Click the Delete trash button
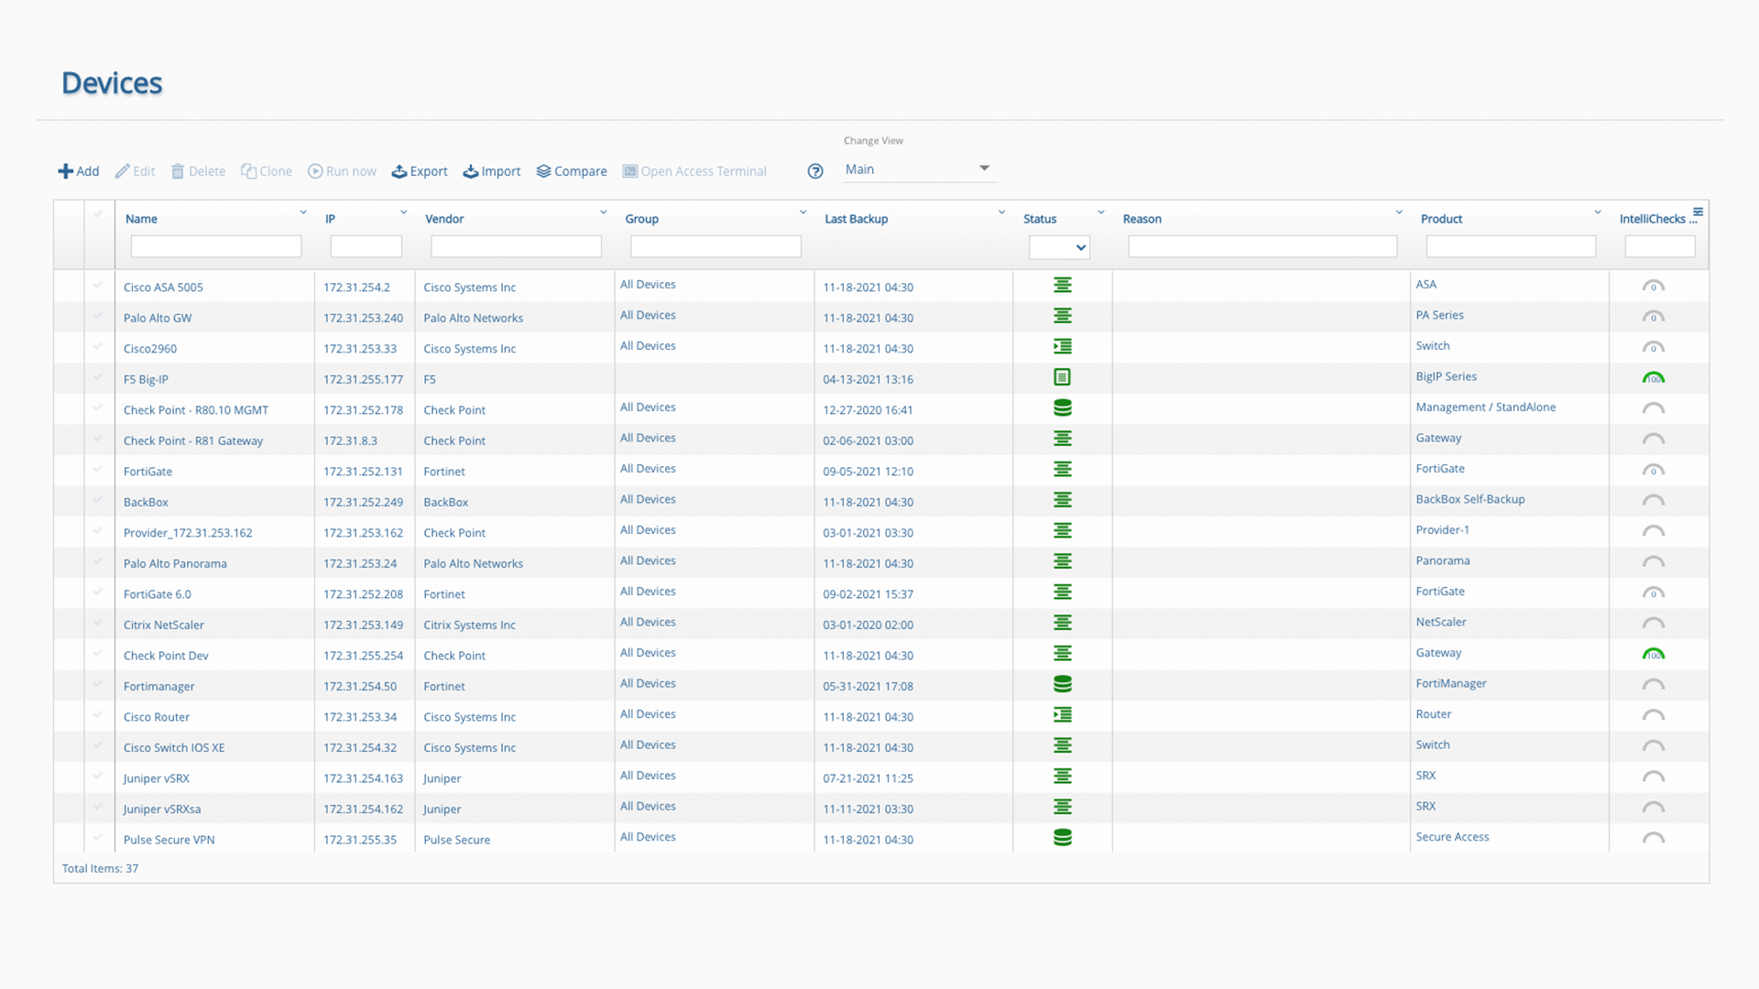Viewport: 1759px width, 989px height. tap(198, 171)
